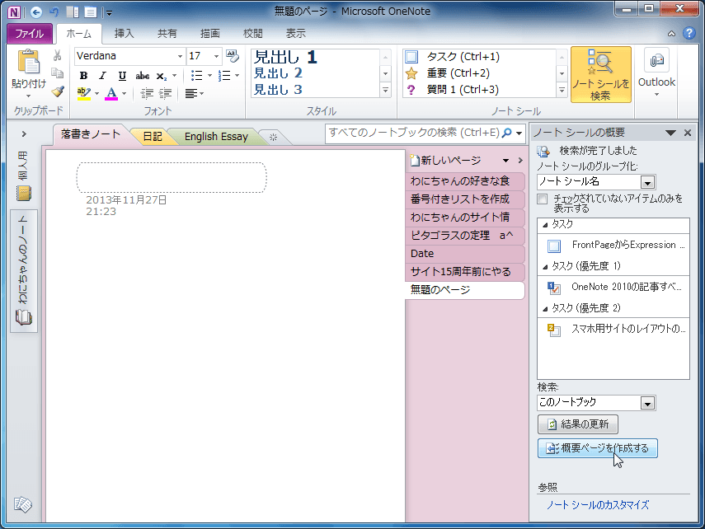Open the ピタゴラスの定理 page
Screen dimensions: 705x529
click(x=465, y=236)
